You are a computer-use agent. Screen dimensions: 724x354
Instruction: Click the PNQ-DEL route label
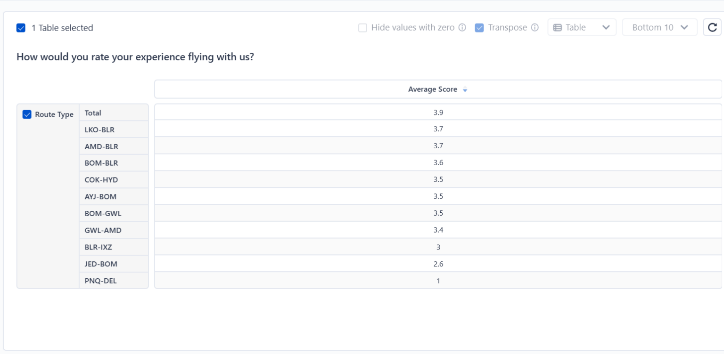pyautogui.click(x=100, y=281)
